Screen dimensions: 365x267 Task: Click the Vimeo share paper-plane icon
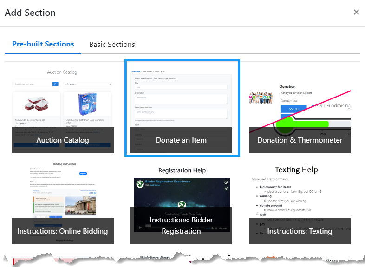[x=226, y=189]
